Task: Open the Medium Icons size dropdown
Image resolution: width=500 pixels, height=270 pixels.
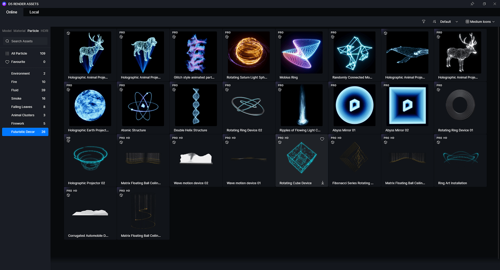Action: (x=480, y=21)
